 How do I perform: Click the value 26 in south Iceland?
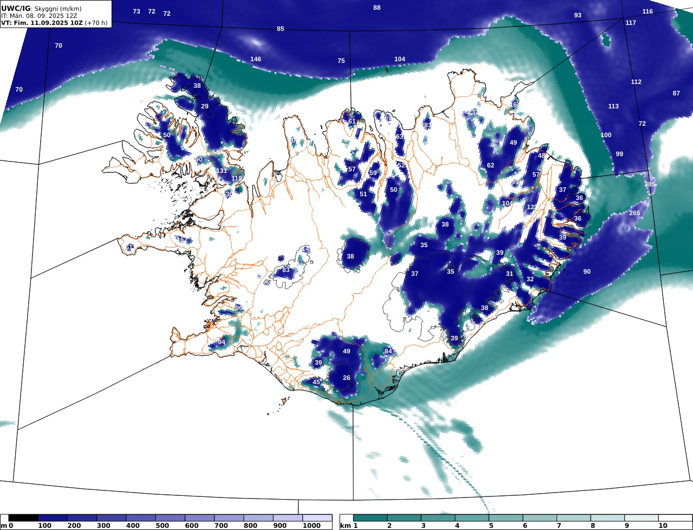[x=346, y=378]
